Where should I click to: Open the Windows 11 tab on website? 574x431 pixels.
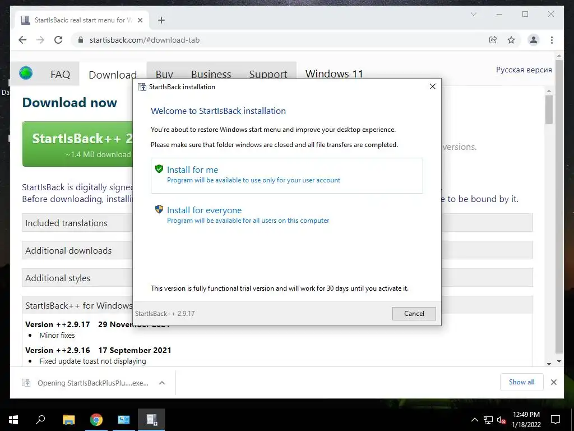coord(334,74)
